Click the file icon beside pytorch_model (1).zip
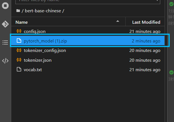174x122 pixels. click(x=19, y=41)
